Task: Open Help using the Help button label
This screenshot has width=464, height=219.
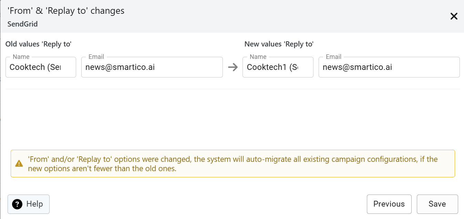Action: (34, 204)
